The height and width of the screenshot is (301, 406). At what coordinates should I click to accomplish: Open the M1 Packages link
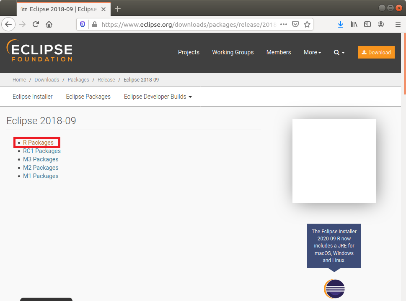41,176
